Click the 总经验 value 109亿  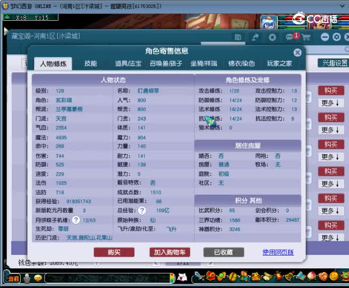[163, 210]
